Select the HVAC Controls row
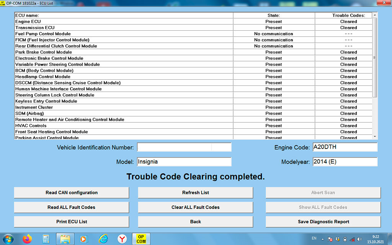The height and width of the screenshot is (245, 392). [193, 126]
